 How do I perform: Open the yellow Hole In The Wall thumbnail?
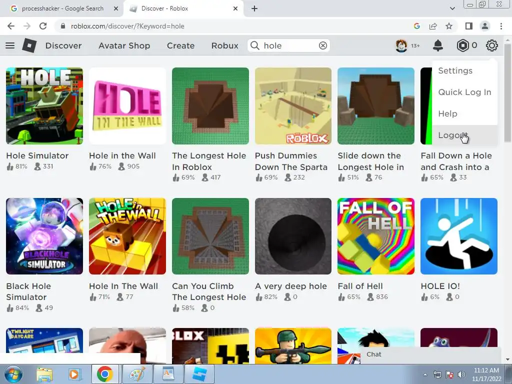pos(127,236)
